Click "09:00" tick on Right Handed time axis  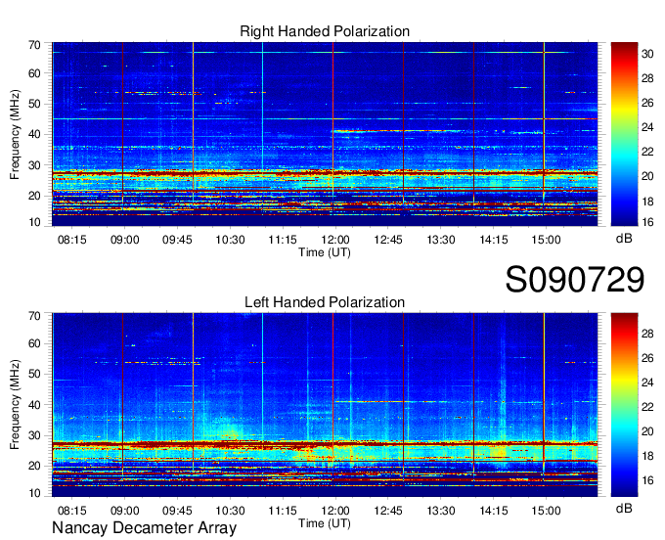[x=125, y=240]
